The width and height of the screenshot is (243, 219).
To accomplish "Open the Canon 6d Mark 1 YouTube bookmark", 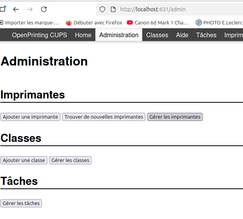I will coord(158,22).
